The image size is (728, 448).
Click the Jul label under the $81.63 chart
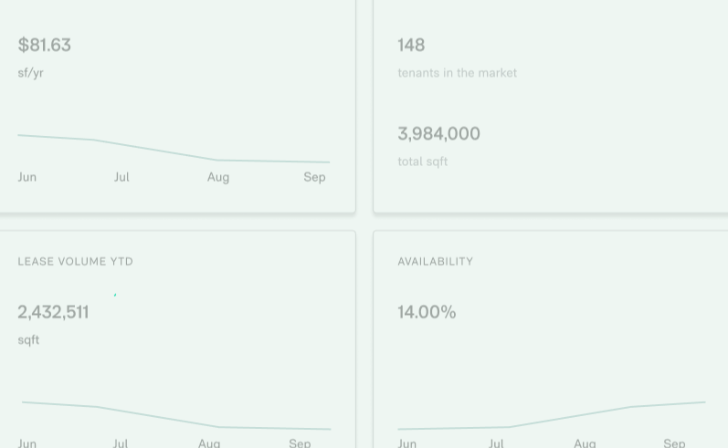click(x=121, y=177)
